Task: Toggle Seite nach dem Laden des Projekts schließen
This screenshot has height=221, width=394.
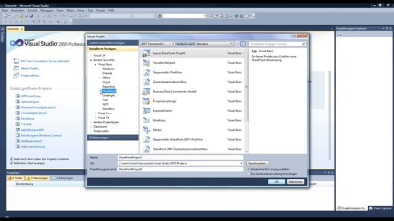Action: click(11, 159)
